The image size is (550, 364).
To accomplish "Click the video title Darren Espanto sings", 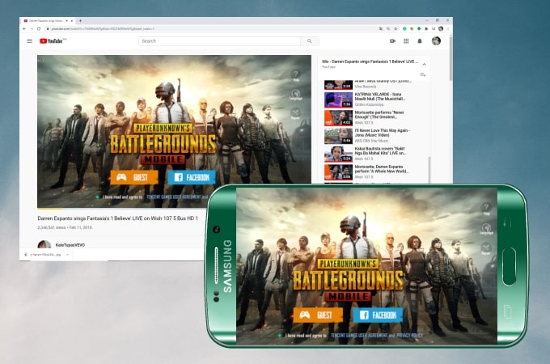I will click(x=117, y=218).
